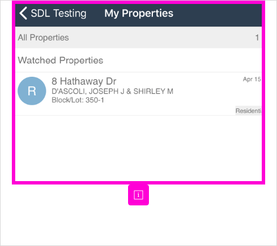Click the pink info icon below frame
The width and height of the screenshot is (277, 246).
point(138,195)
